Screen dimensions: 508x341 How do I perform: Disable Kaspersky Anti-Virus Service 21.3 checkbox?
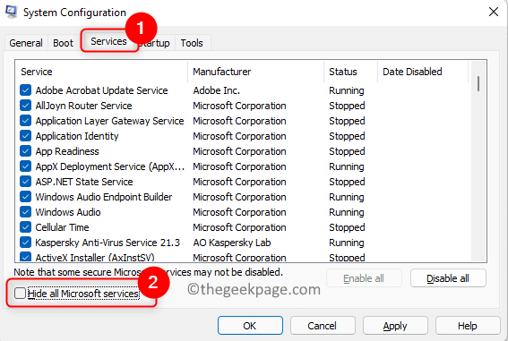click(x=25, y=243)
